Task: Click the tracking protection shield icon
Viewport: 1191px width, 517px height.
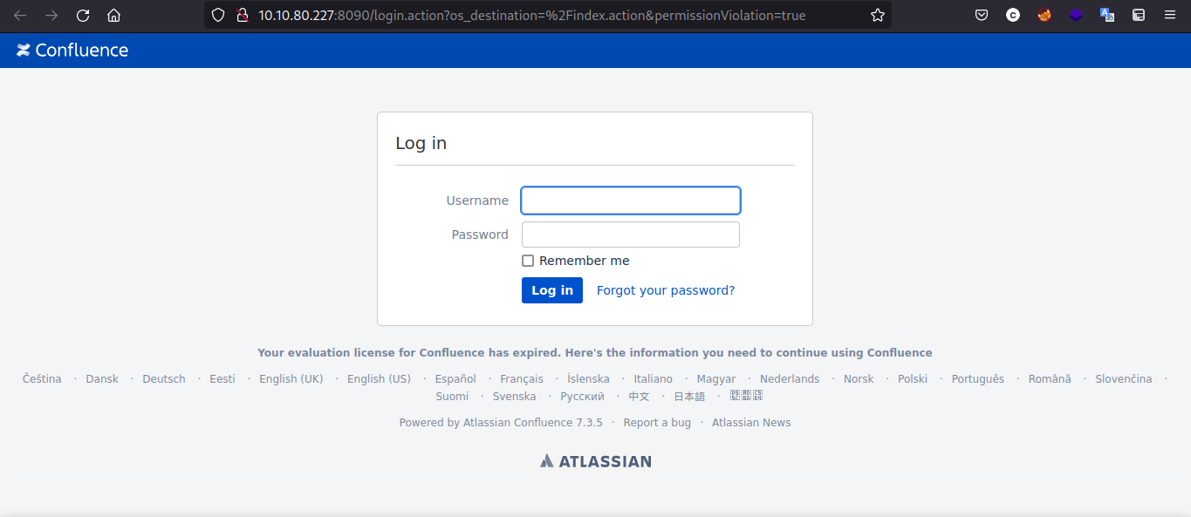Action: [x=218, y=15]
